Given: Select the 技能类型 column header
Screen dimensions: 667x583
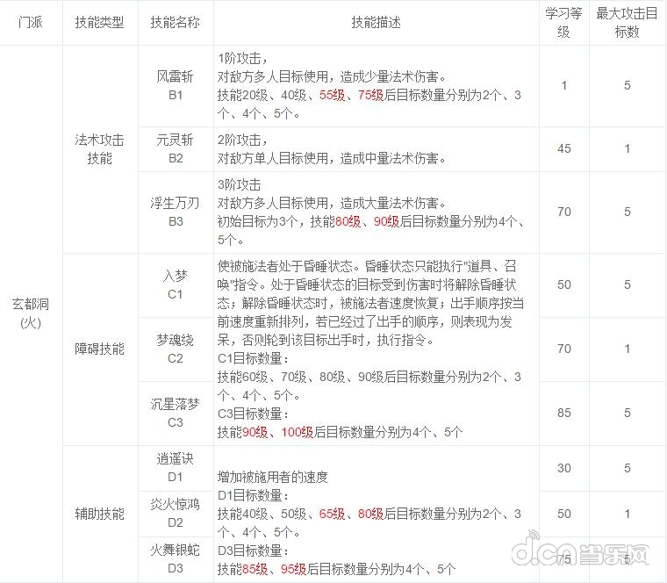Looking at the screenshot, I should (x=100, y=23).
